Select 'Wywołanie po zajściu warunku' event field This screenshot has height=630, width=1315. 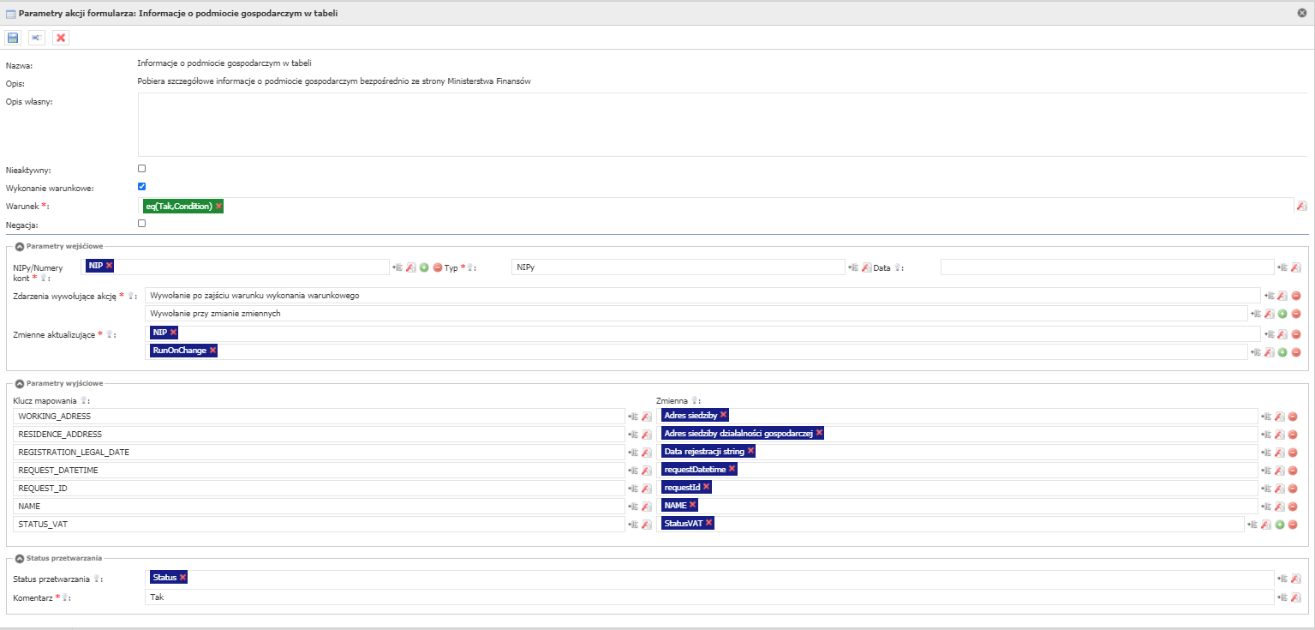tap(702, 296)
